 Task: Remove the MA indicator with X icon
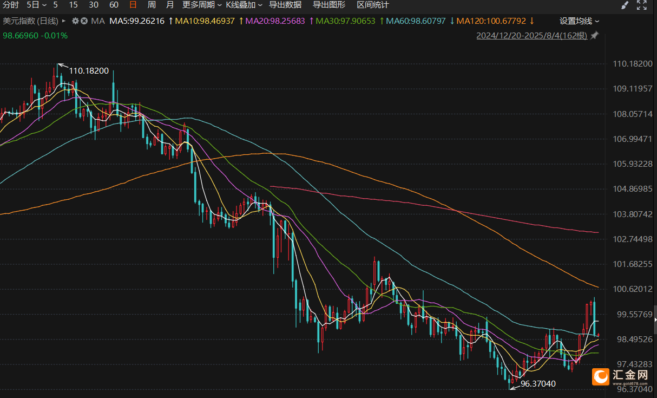84,21
